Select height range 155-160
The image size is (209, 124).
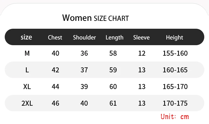pos(175,53)
